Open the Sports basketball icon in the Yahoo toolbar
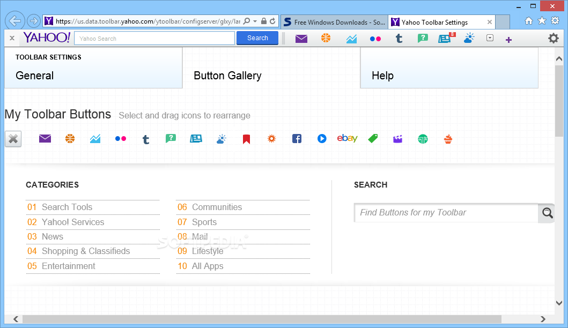 pyautogui.click(x=326, y=38)
